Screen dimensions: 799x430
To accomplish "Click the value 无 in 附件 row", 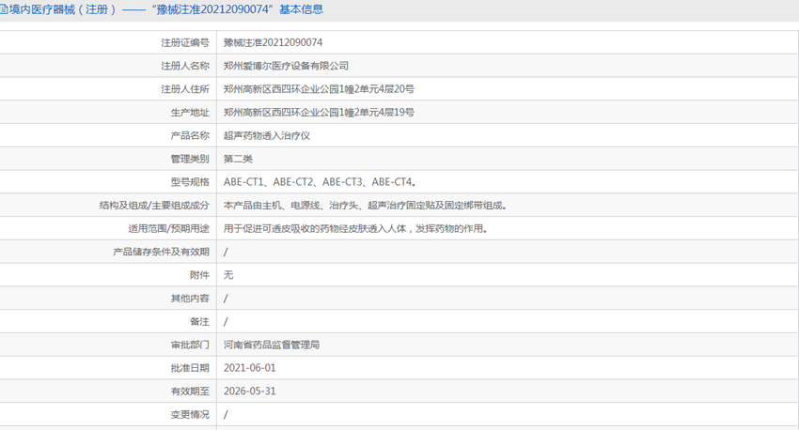I will point(228,275).
